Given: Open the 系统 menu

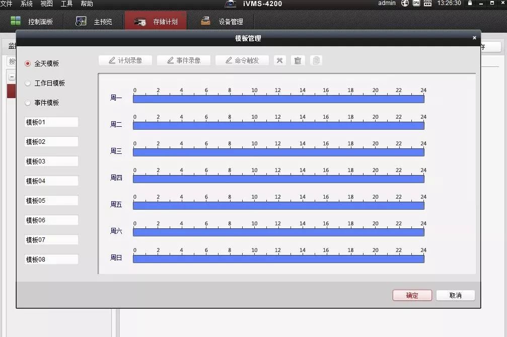Looking at the screenshot, I should click(27, 4).
